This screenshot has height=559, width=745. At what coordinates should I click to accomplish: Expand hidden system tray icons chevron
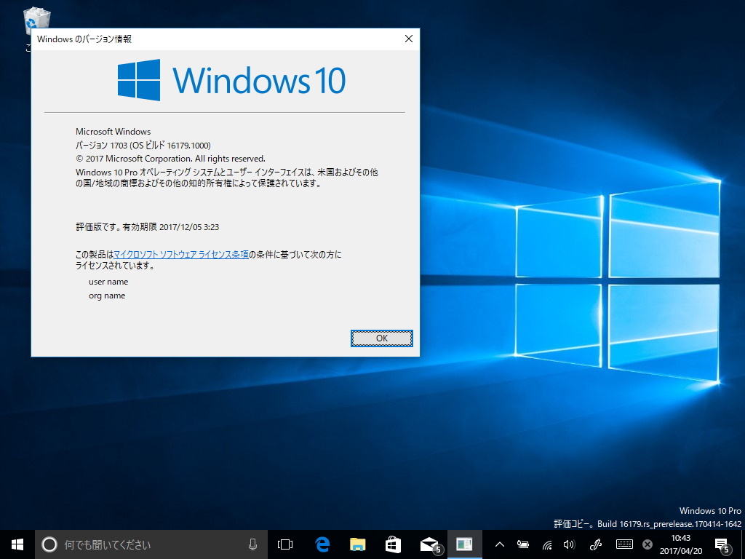coord(499,544)
